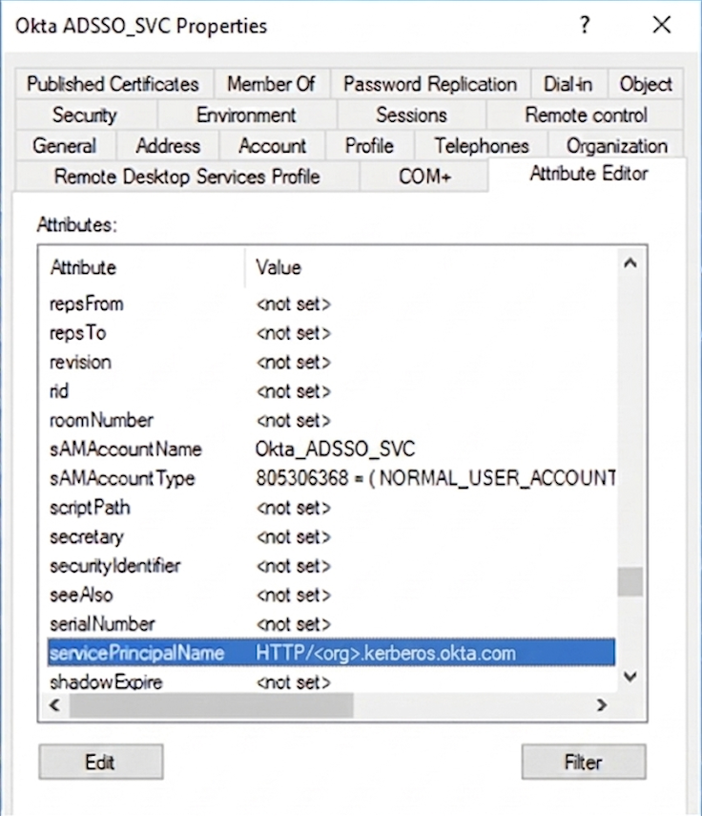Click the Okta_ADSSO_SVC value

point(336,450)
